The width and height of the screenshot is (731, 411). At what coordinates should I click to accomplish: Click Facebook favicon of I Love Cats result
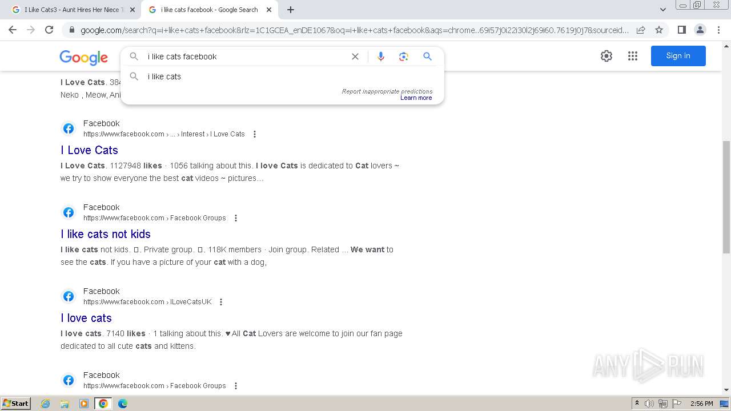click(69, 128)
